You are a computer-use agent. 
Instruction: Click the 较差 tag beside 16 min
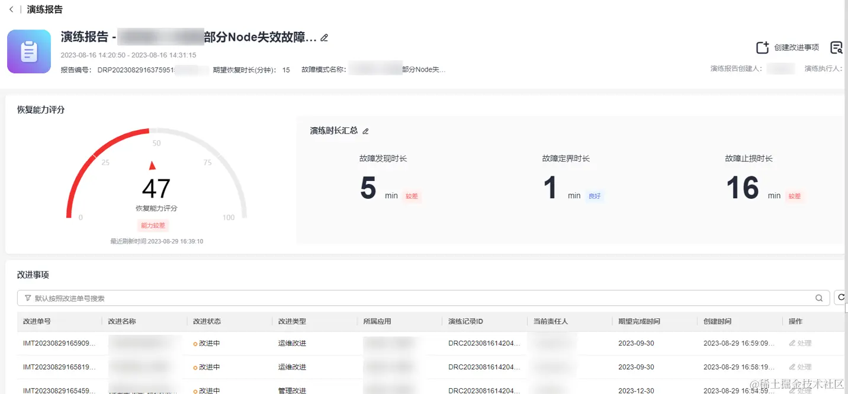(794, 196)
